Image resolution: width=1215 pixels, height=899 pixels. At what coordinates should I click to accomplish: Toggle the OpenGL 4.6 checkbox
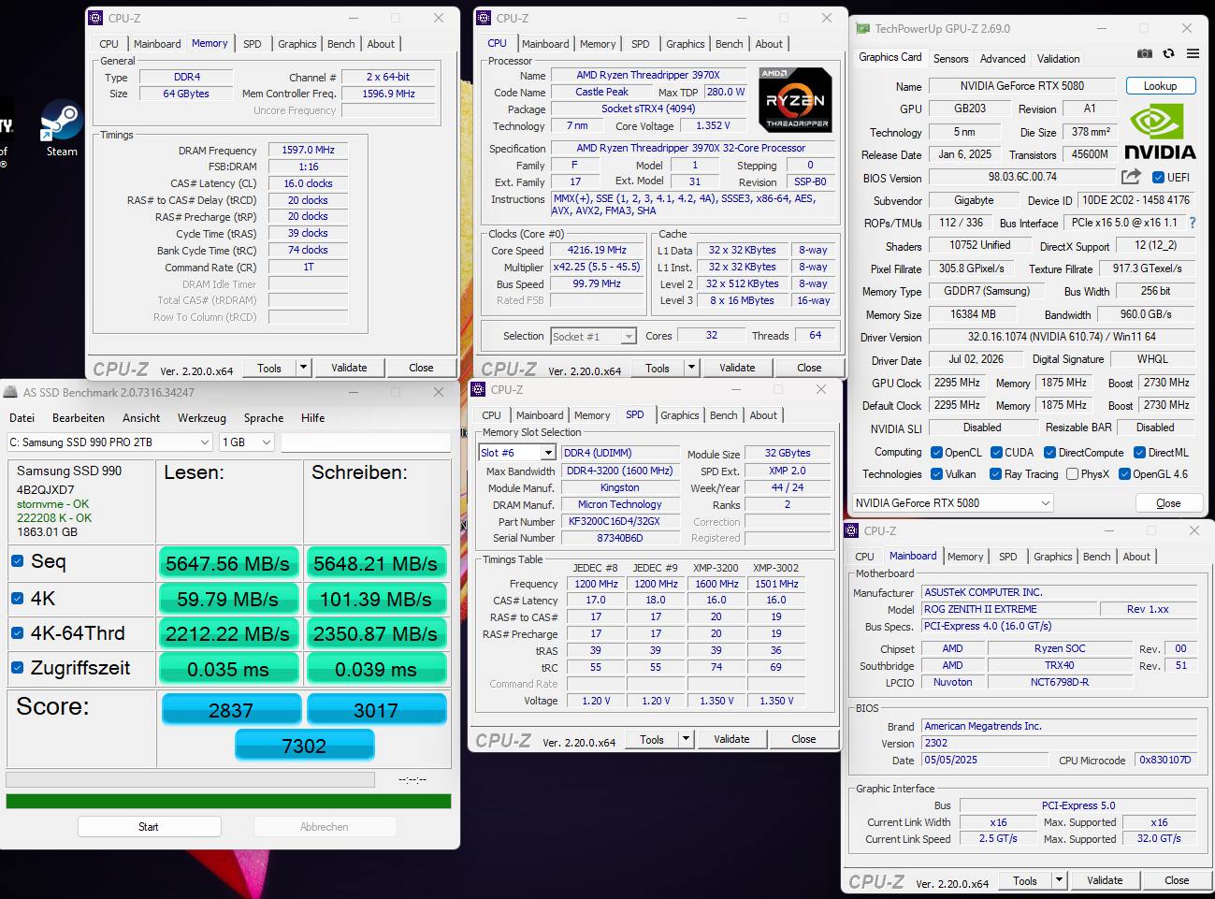[1124, 474]
